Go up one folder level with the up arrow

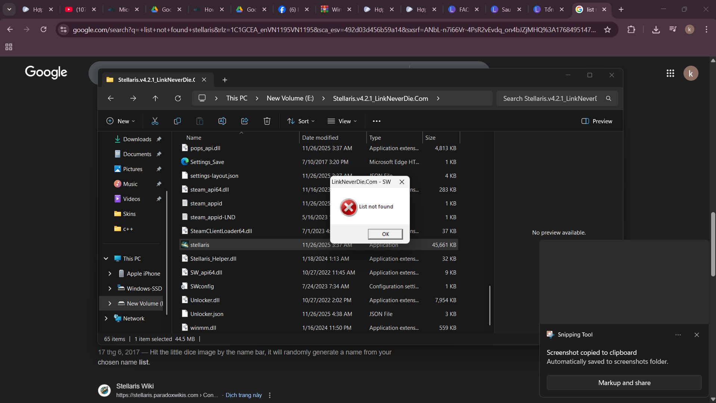[x=155, y=98]
